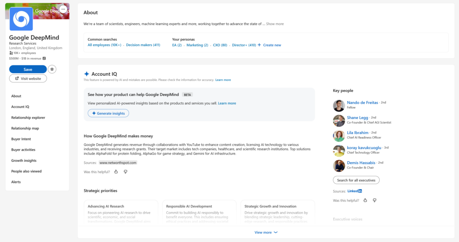The image size is (459, 242).
Task: Thumbs up the Key people list
Action: coord(365,200)
